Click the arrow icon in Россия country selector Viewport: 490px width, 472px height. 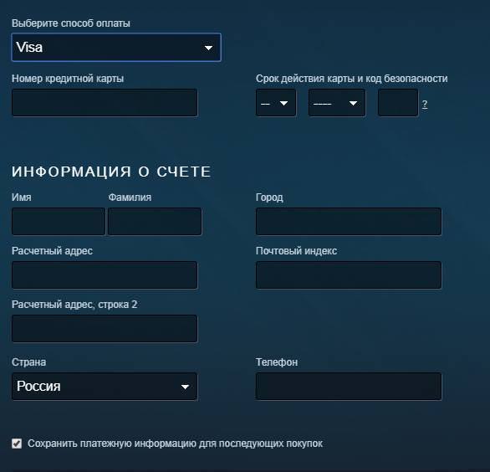(185, 387)
